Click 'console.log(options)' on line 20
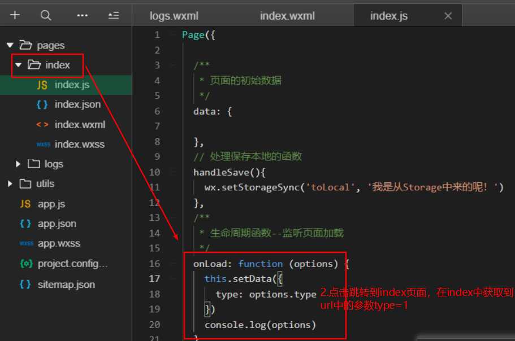Screen dimensions: 515x341 pyautogui.click(x=260, y=325)
